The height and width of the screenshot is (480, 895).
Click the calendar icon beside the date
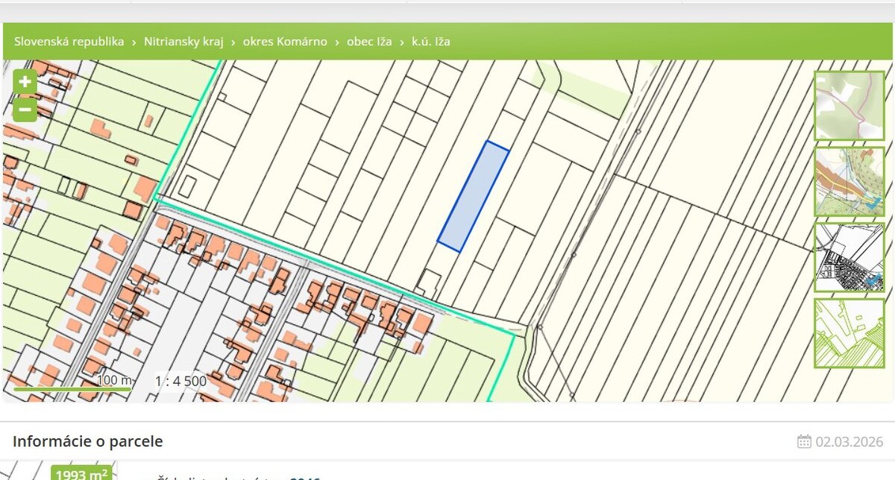(804, 441)
